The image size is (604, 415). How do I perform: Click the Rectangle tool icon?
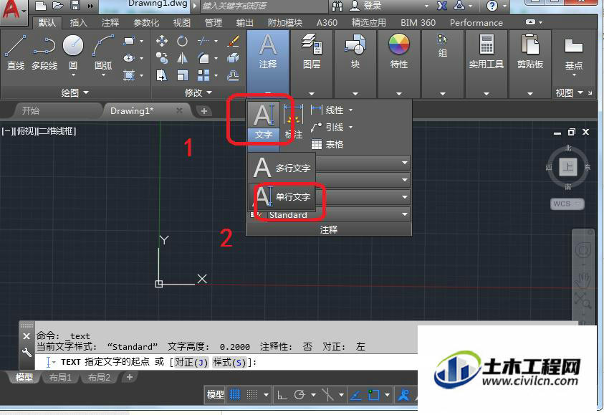point(129,41)
